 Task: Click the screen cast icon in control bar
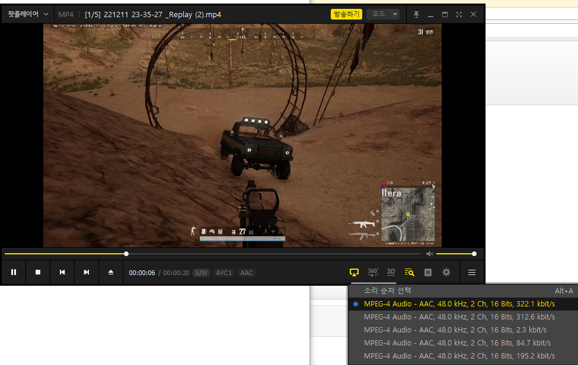point(354,272)
